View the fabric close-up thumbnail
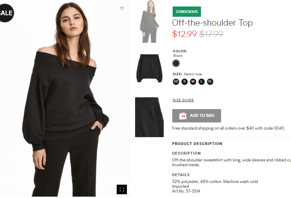The height and width of the screenshot is (198, 291). [x=149, y=117]
